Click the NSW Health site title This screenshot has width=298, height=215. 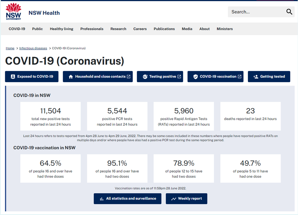(x=44, y=13)
